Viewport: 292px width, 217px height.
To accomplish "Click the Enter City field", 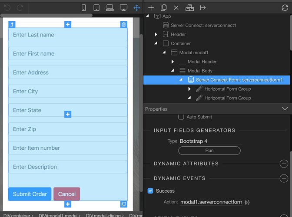I will coord(68,91).
